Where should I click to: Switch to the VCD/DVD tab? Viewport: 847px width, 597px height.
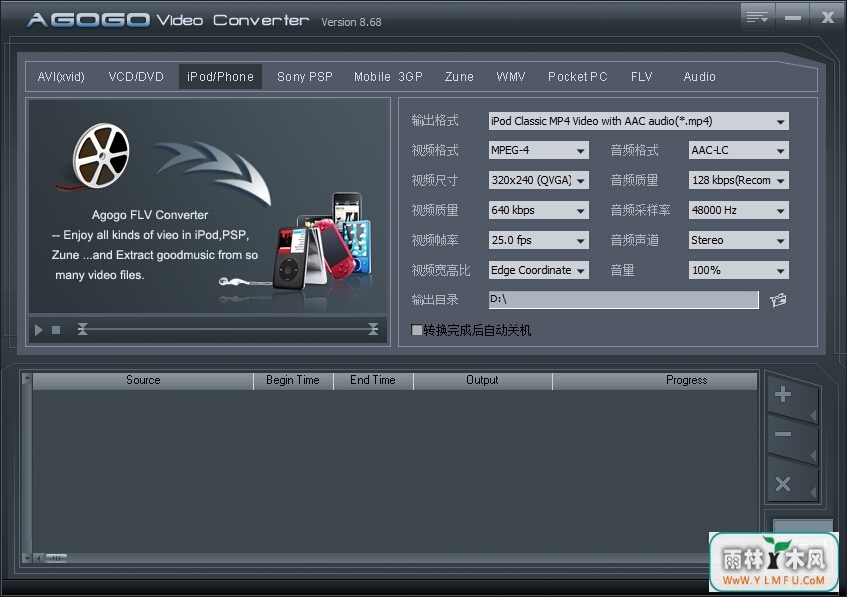[136, 77]
